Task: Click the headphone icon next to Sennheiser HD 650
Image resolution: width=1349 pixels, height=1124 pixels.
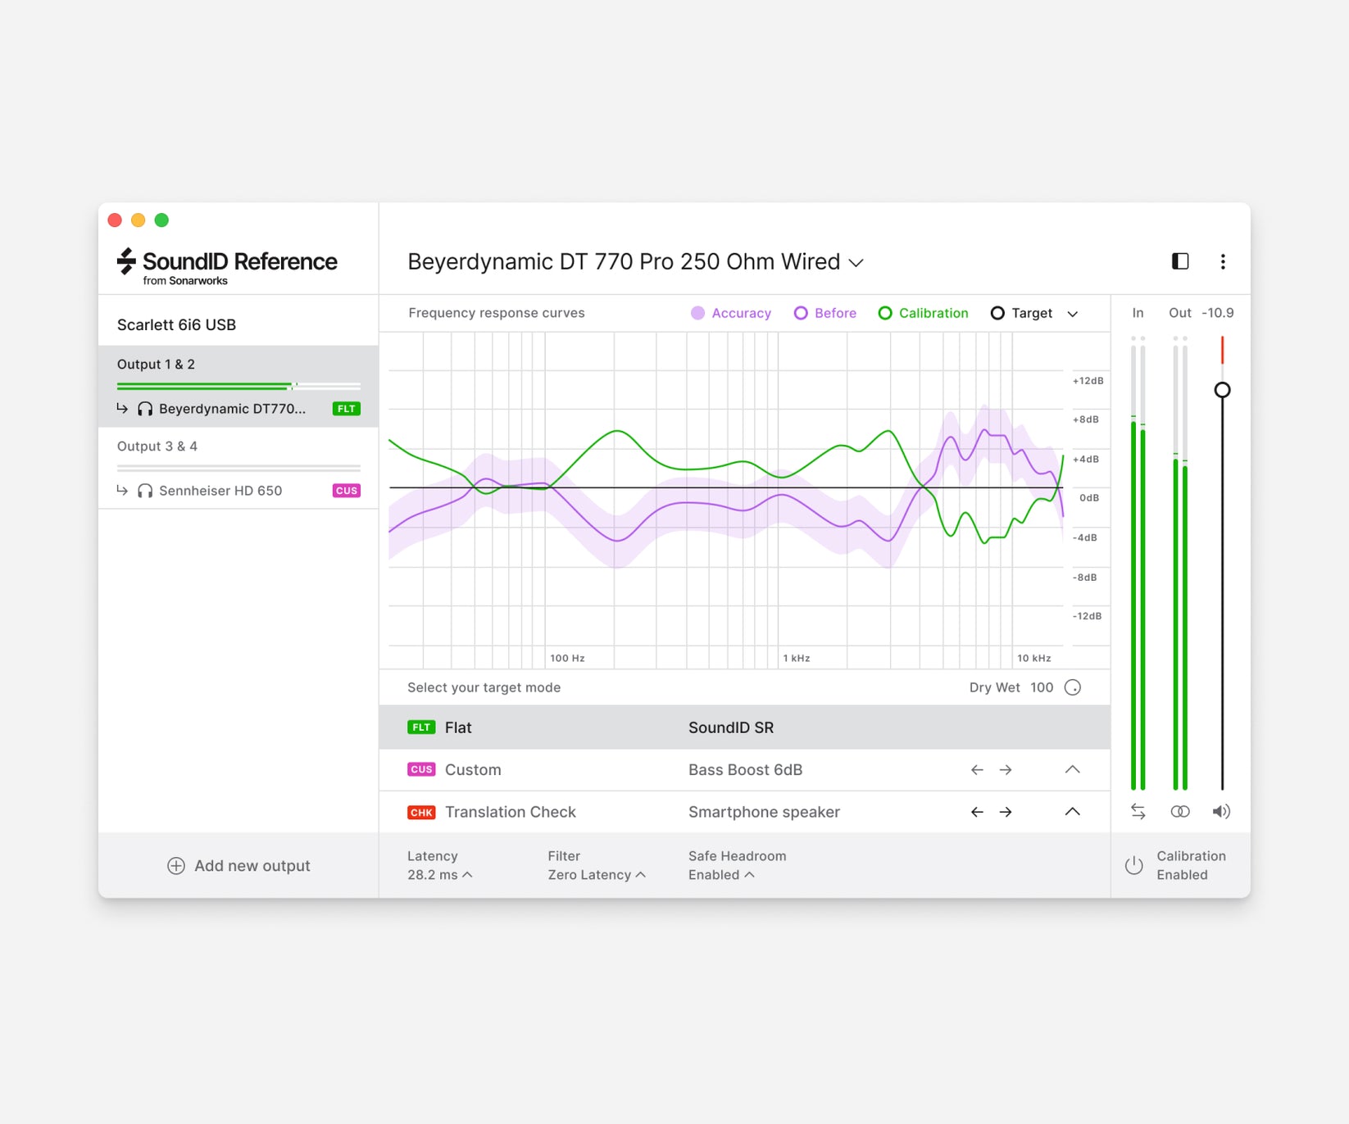Action: pos(144,490)
